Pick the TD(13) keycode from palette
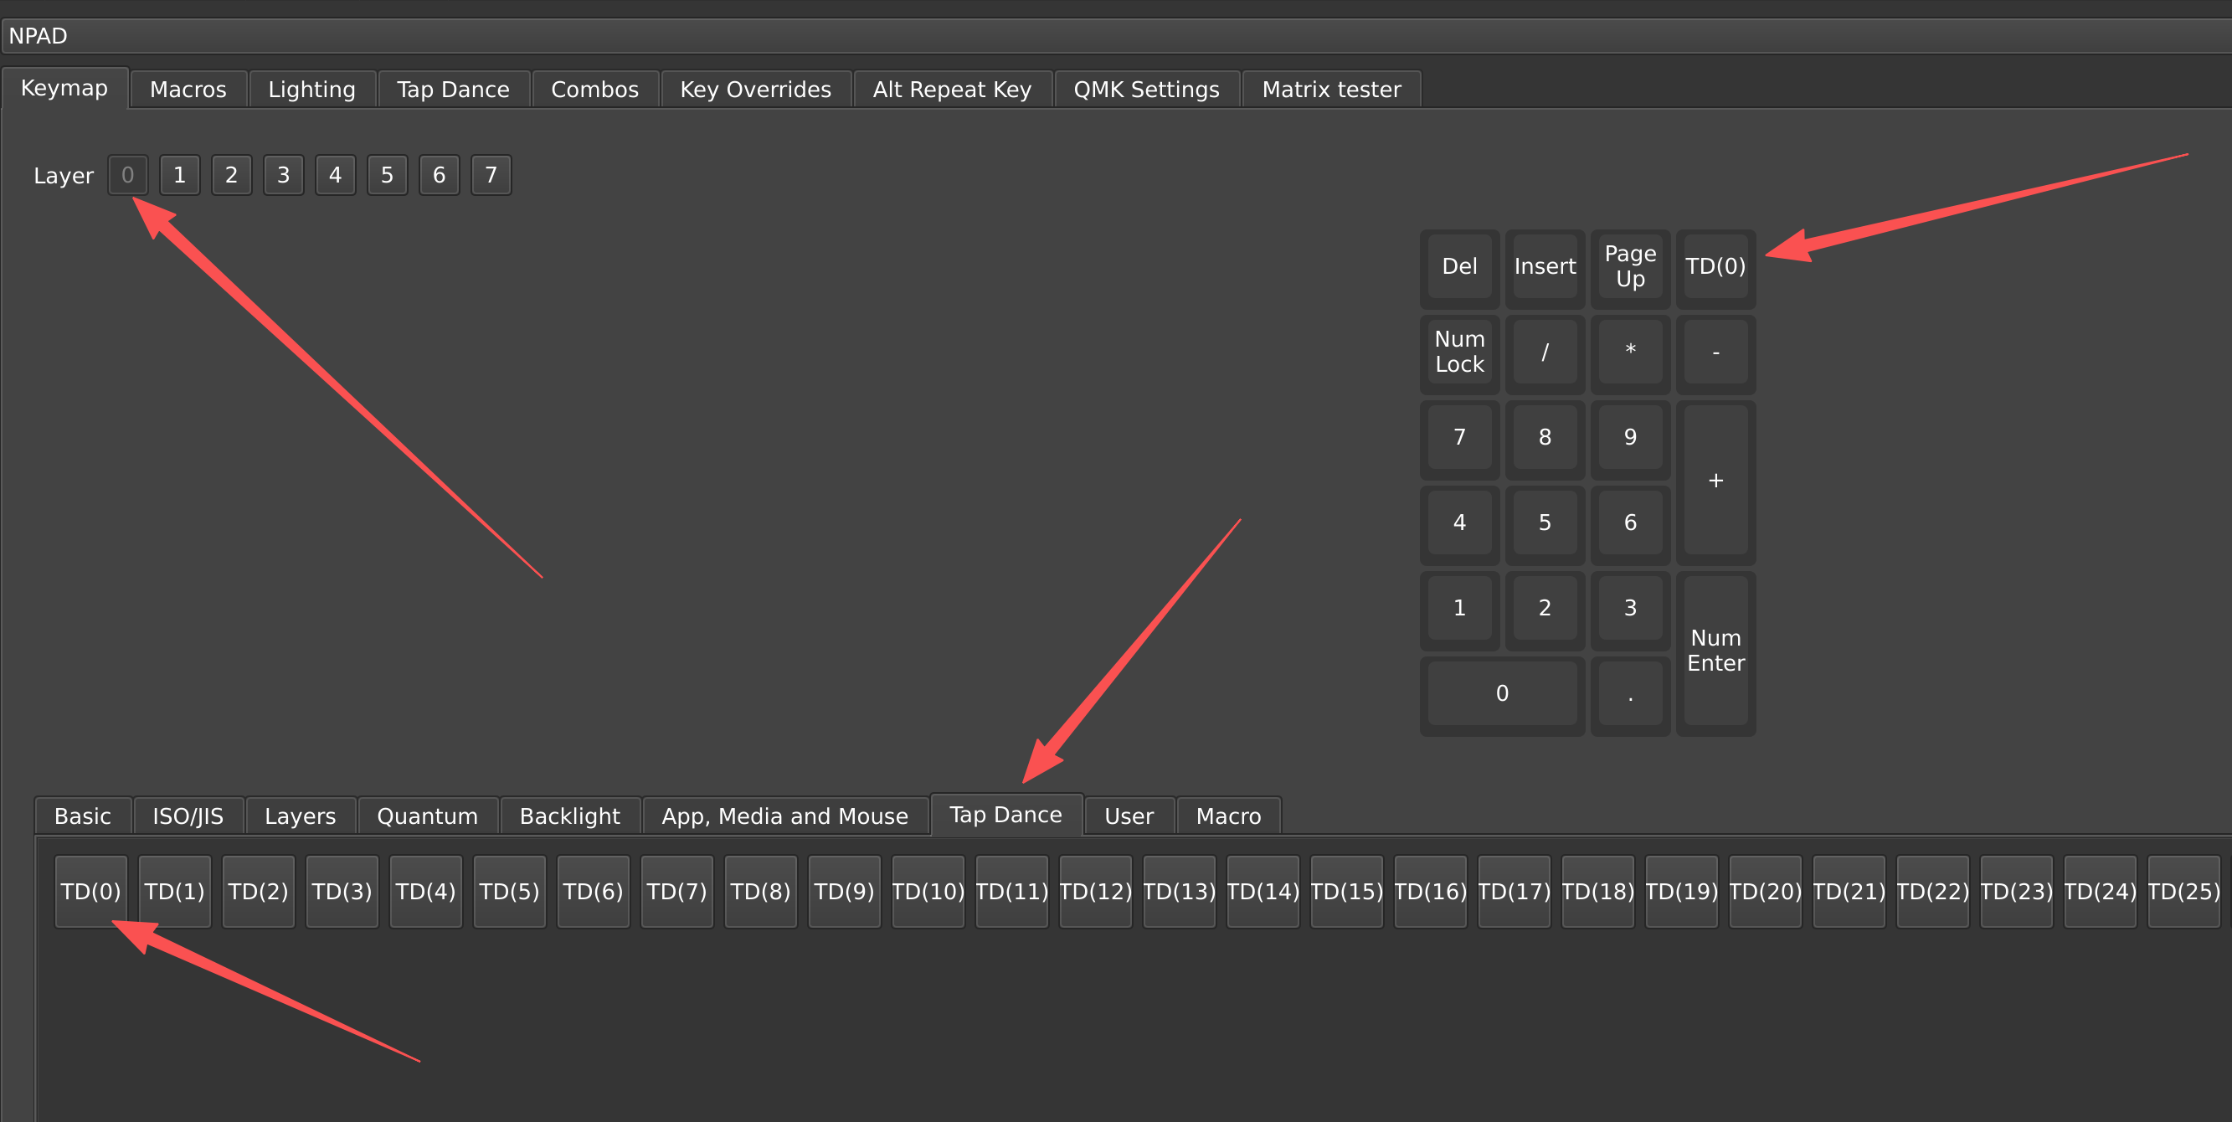Viewport: 2232px width, 1122px height. point(1179,892)
